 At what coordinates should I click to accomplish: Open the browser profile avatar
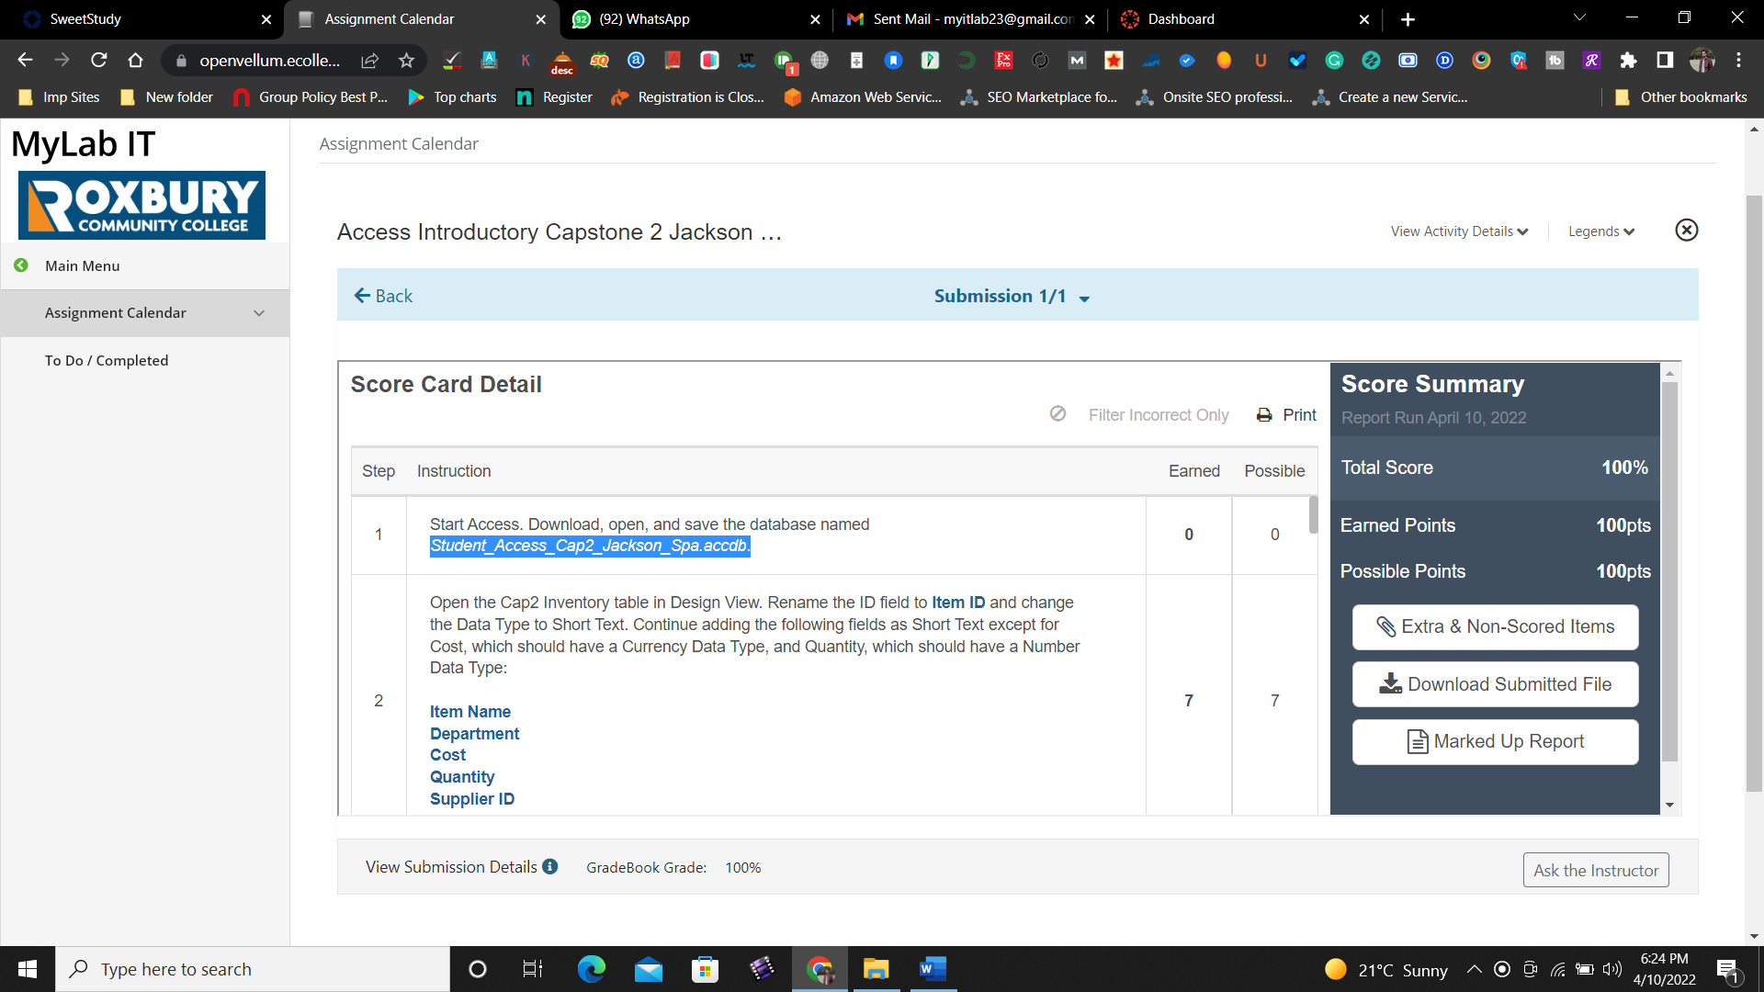pos(1702,61)
